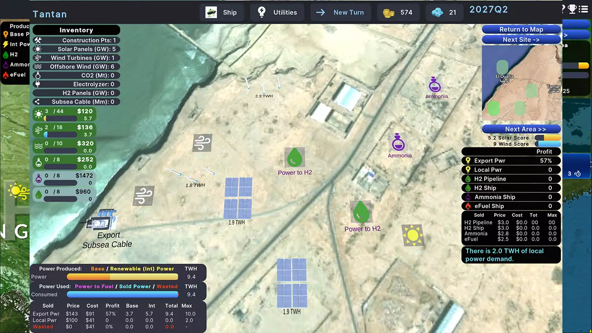592x333 pixels.
Task: Advance with Next Area >>
Action: (521, 129)
